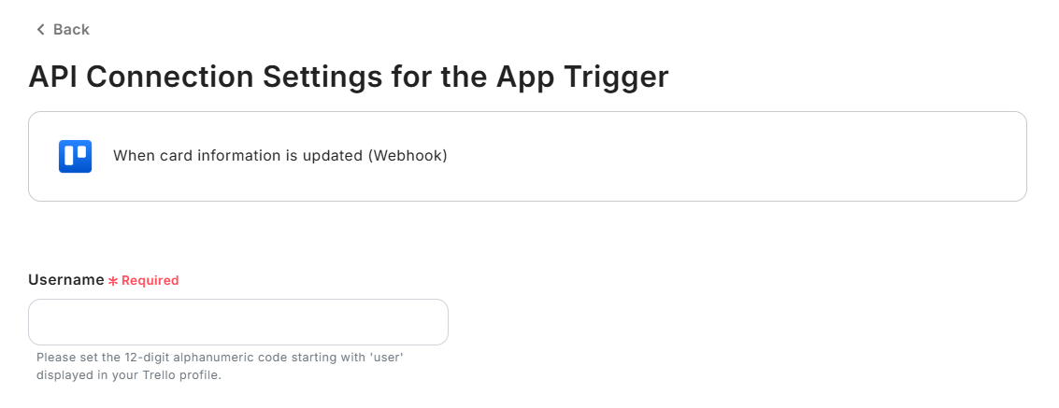This screenshot has height=408, width=1059.
Task: Click the word 'Back' at the top
Action: (x=71, y=30)
